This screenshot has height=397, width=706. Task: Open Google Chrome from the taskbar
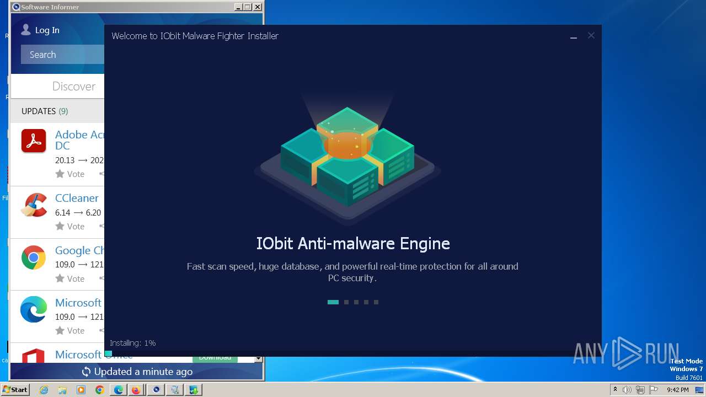click(x=99, y=390)
